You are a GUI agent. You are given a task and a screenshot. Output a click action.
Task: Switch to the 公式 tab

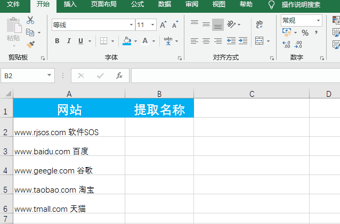pos(137,4)
